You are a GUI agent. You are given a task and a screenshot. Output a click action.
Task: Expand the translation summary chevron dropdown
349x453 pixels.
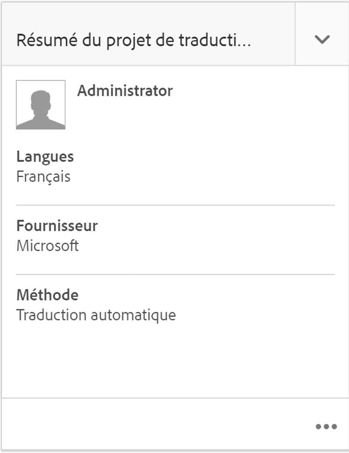(322, 40)
